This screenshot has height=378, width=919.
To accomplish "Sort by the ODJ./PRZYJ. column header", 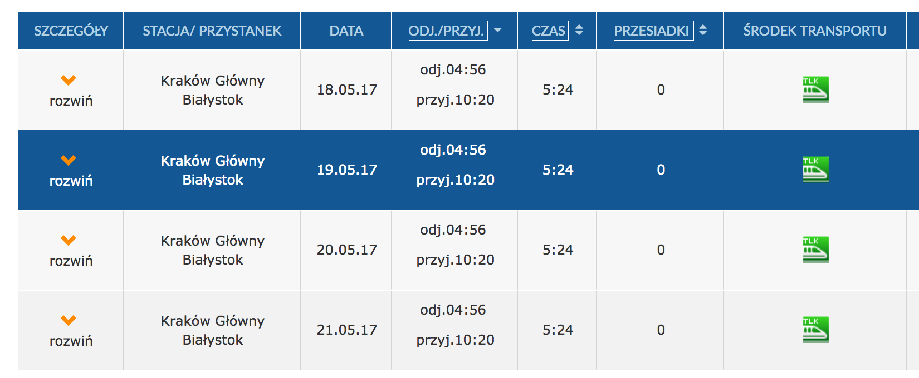I will pyautogui.click(x=446, y=31).
